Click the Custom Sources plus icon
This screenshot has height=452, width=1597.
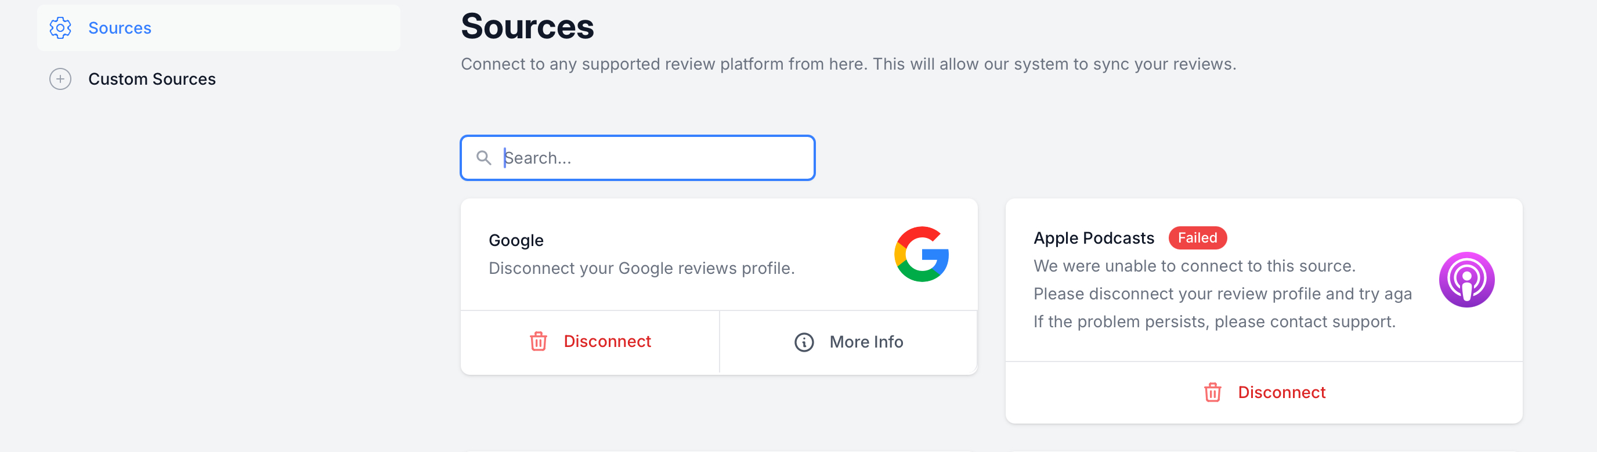(60, 79)
